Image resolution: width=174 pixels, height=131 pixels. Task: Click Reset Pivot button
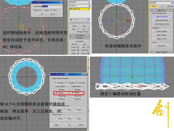(x=162, y=46)
